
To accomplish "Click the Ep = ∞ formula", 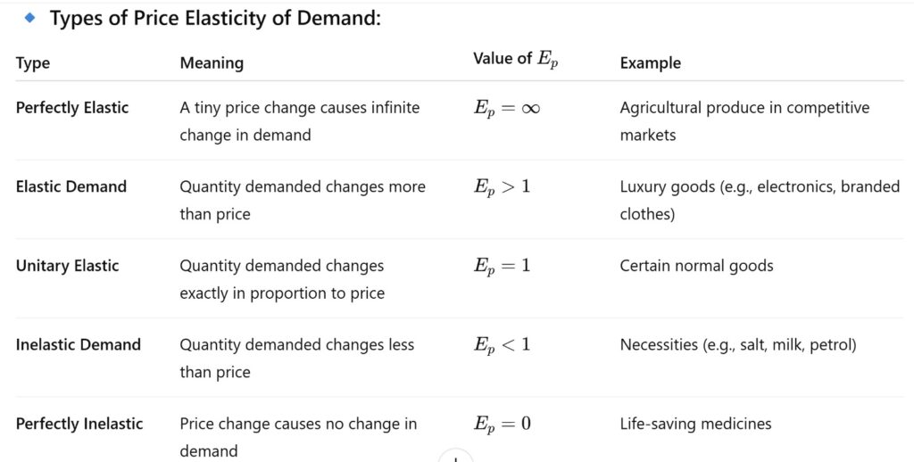I will point(506,109).
